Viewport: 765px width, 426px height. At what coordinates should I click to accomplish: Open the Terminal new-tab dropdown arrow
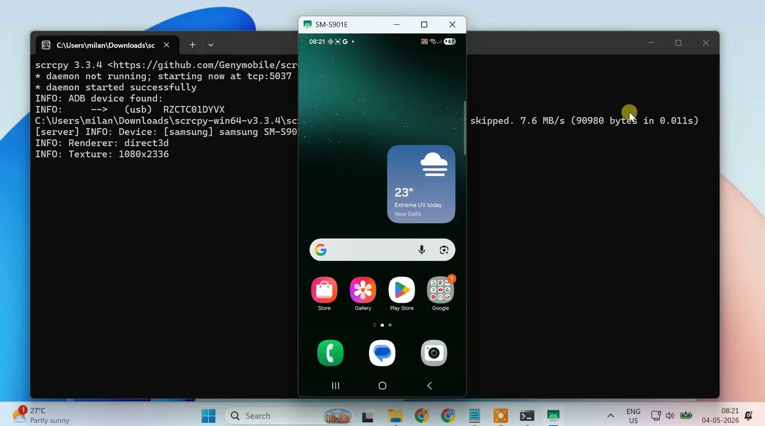[x=211, y=45]
